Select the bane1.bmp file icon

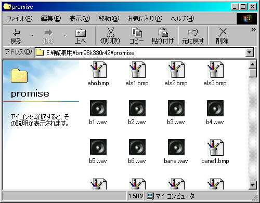215,147
